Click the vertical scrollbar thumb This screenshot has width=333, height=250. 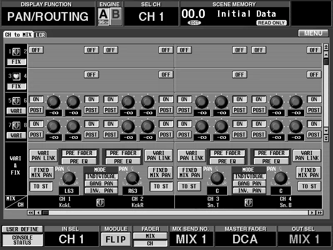point(326,62)
